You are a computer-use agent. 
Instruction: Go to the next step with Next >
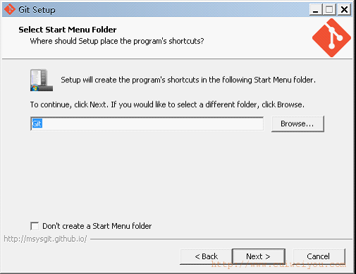(259, 256)
